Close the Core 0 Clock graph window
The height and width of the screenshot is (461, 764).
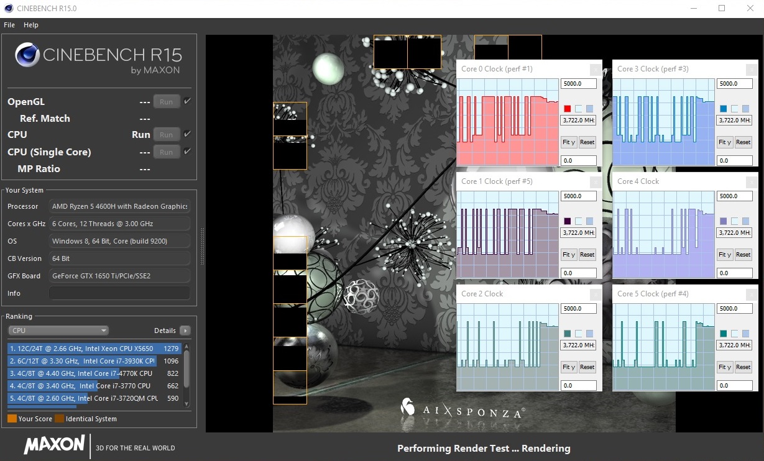pos(595,70)
